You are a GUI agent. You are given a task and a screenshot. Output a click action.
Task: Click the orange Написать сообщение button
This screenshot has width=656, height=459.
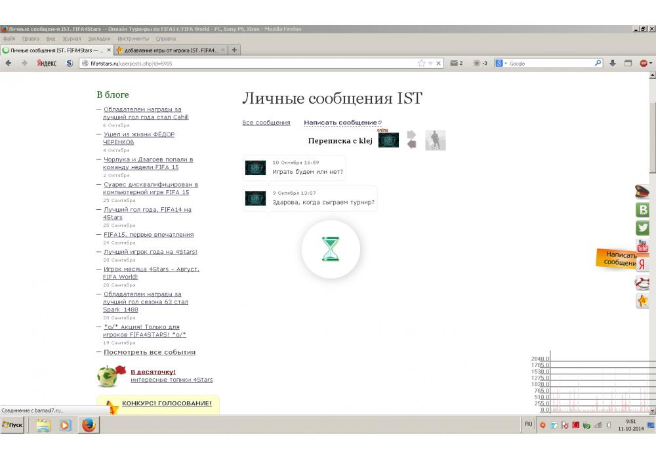click(x=617, y=258)
